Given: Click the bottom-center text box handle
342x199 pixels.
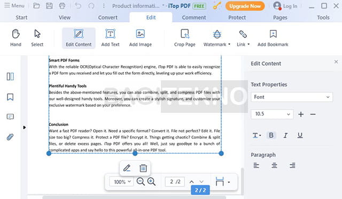Looking at the screenshot, I should click(x=135, y=154).
